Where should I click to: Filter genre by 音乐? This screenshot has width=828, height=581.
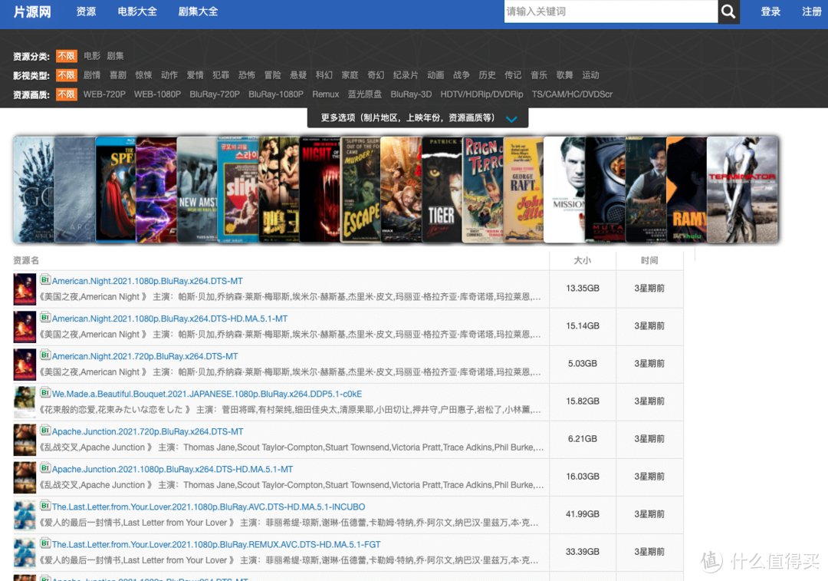point(539,75)
